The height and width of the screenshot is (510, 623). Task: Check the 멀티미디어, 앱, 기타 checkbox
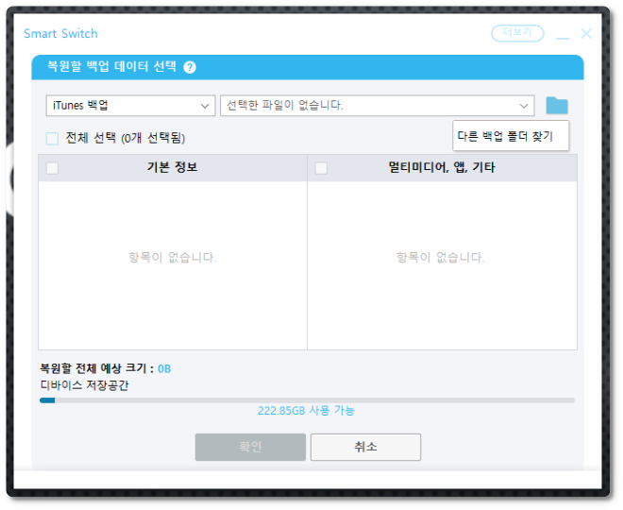point(321,168)
